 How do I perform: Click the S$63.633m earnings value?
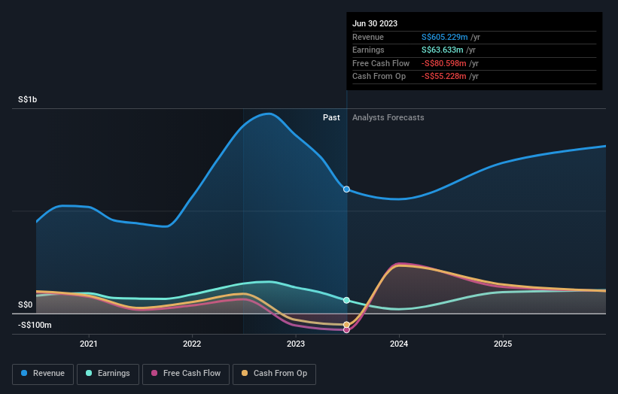click(x=442, y=50)
